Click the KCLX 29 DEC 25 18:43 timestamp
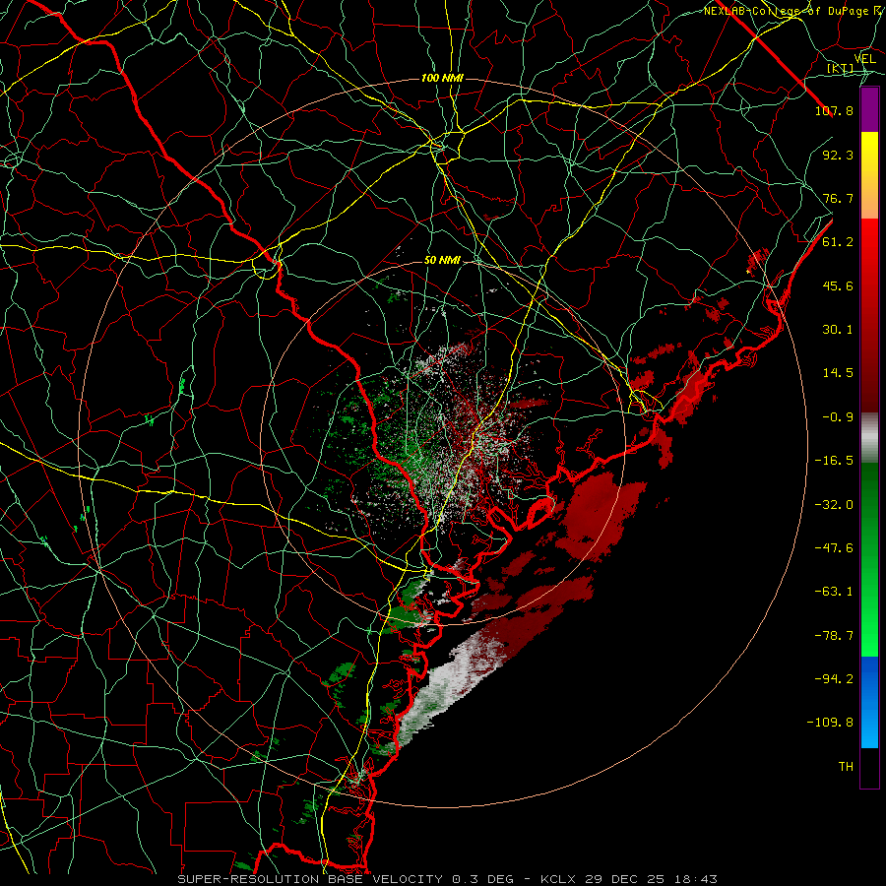Viewport: 886px width, 886px height. pyautogui.click(x=629, y=879)
